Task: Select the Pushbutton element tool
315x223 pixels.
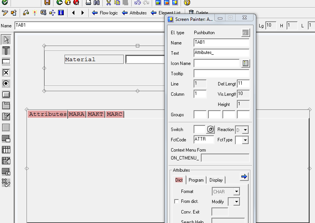Action: (x=5, y=94)
